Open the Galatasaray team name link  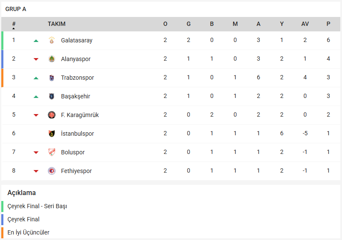tap(77, 41)
